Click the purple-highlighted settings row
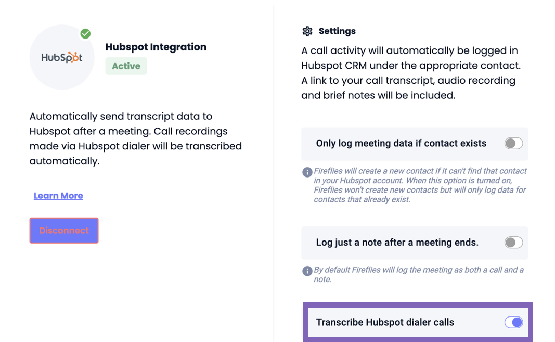The width and height of the screenshot is (555, 342). click(x=416, y=322)
